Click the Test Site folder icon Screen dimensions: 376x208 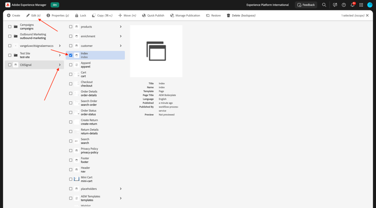(x=16, y=55)
